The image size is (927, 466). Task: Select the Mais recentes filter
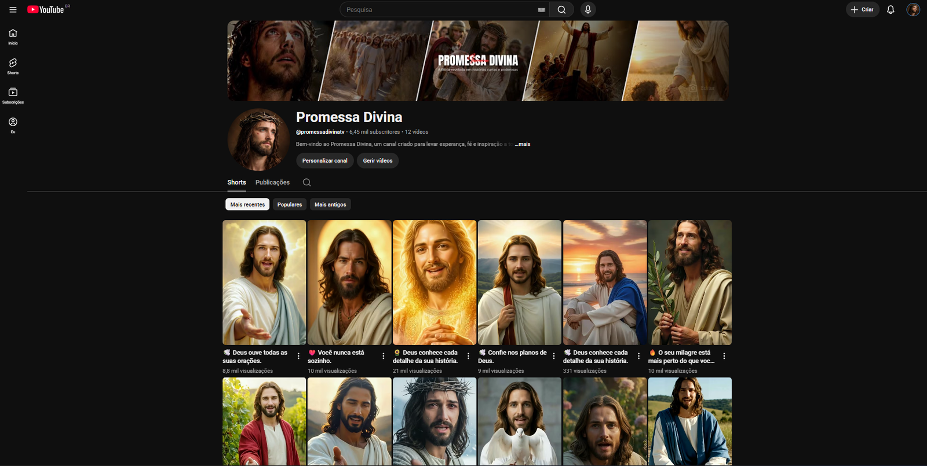247,204
